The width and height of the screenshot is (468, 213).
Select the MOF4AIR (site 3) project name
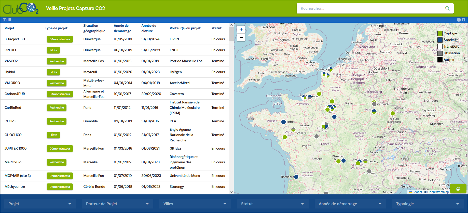18,176
